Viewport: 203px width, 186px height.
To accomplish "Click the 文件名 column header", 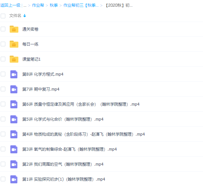I will pyautogui.click(x=15, y=16).
